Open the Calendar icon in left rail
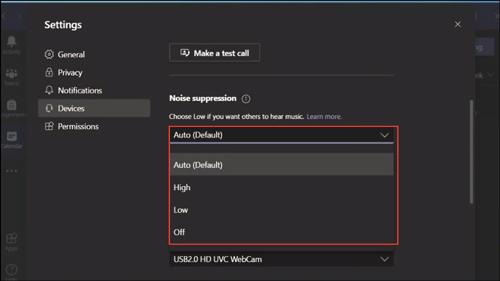 [x=11, y=137]
